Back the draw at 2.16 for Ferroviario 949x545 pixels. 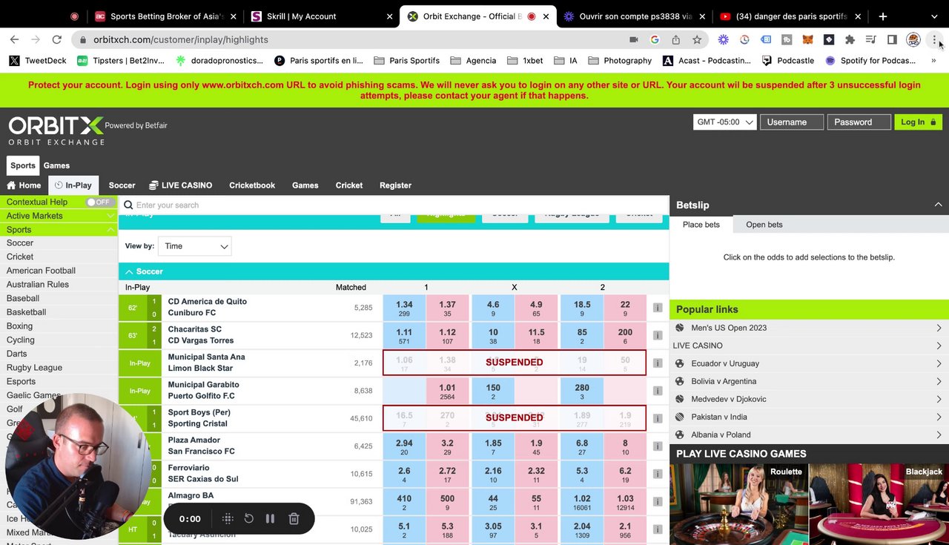click(493, 474)
